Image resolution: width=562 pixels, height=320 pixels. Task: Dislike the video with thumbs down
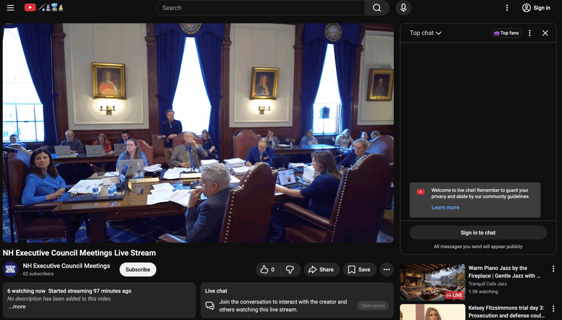(290, 270)
